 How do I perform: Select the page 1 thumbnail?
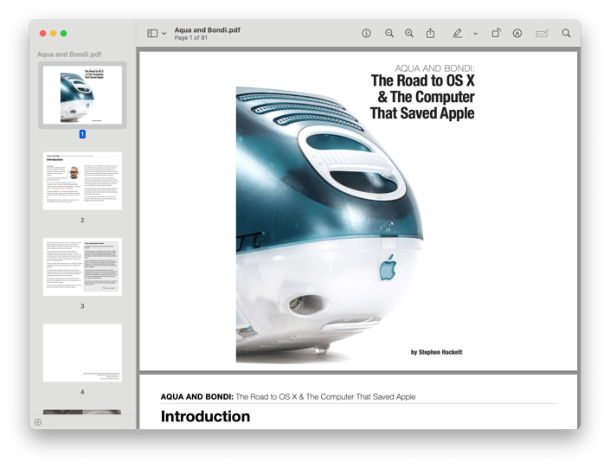click(x=82, y=95)
